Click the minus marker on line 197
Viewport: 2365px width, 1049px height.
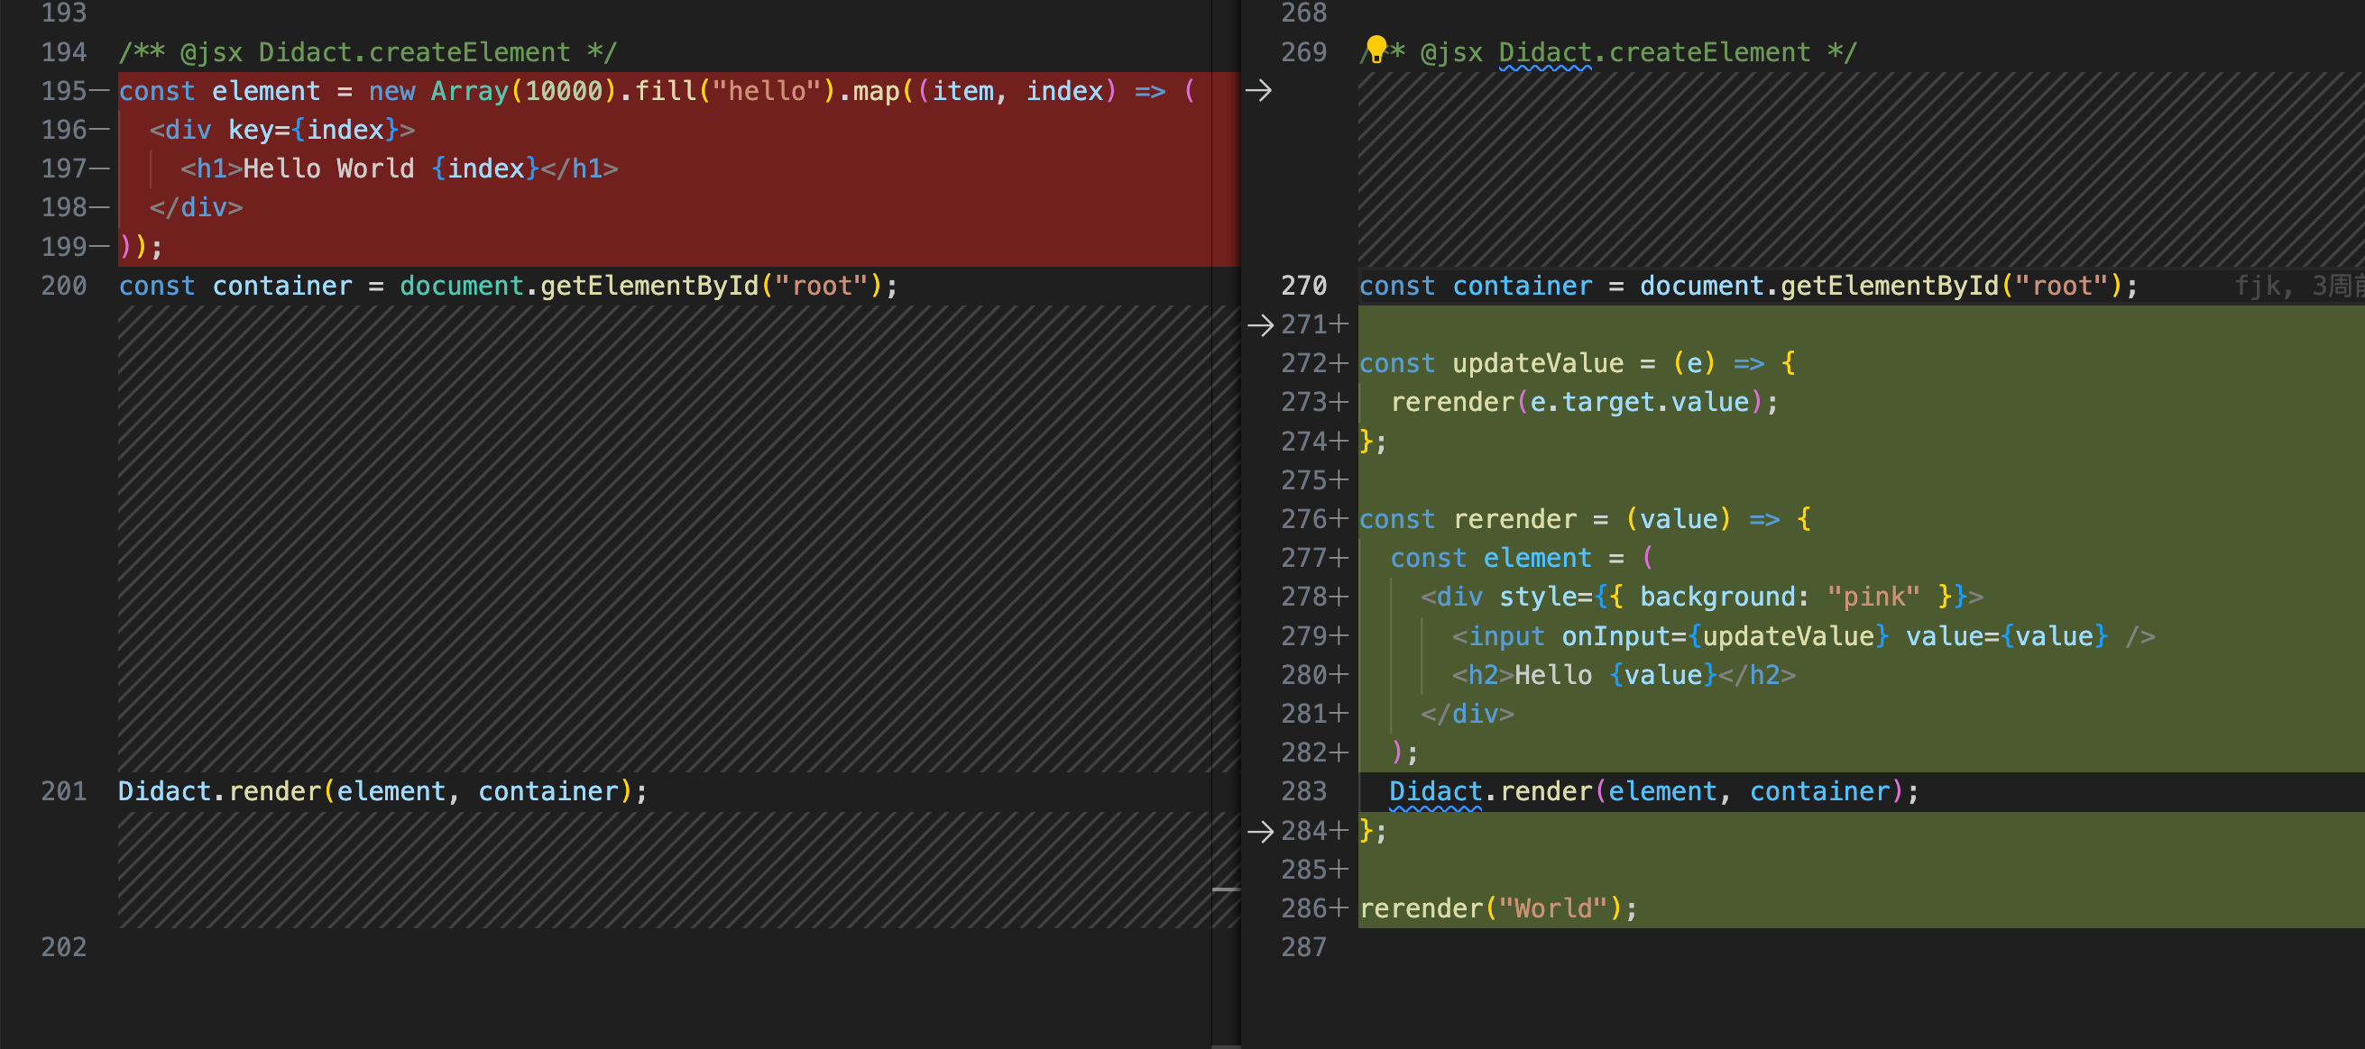click(x=100, y=169)
